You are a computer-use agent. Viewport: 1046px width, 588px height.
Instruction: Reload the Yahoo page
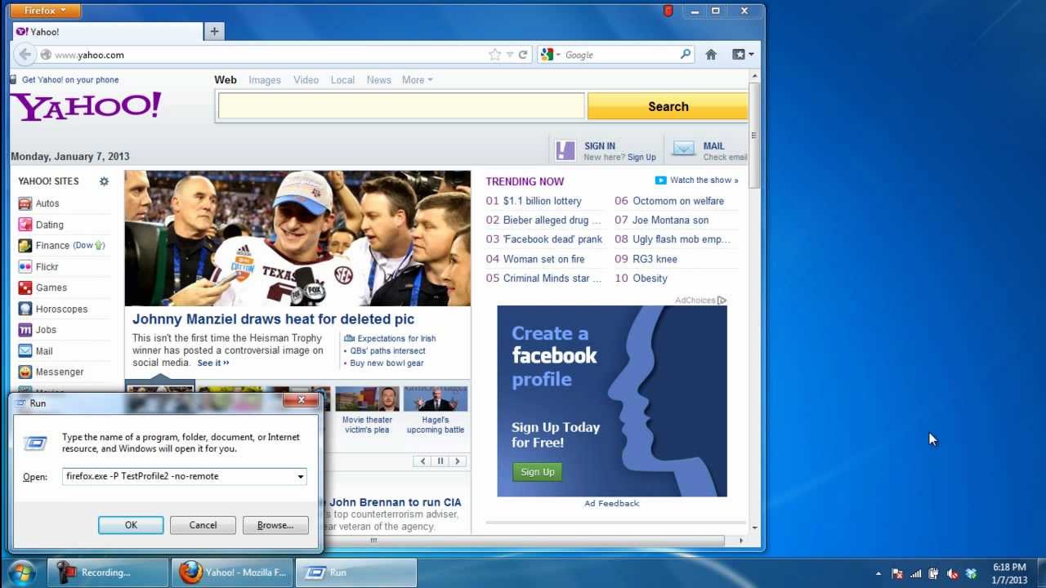coord(523,55)
